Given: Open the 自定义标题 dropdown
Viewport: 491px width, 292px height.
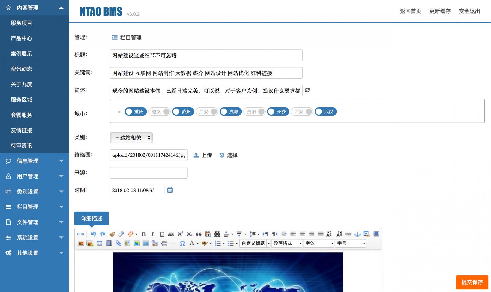Looking at the screenshot, I should (x=255, y=243).
